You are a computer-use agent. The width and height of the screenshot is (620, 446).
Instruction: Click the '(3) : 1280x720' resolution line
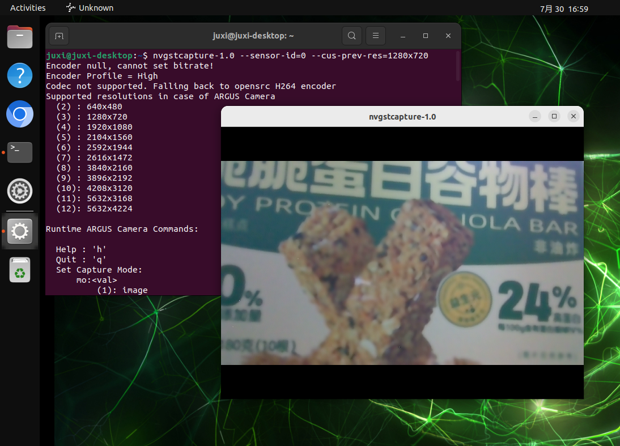point(92,117)
